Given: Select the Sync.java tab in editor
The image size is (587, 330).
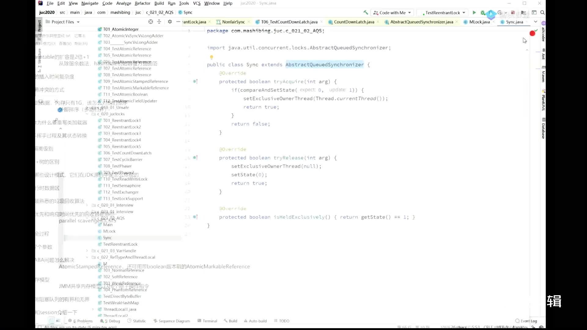Looking at the screenshot, I should [515, 22].
